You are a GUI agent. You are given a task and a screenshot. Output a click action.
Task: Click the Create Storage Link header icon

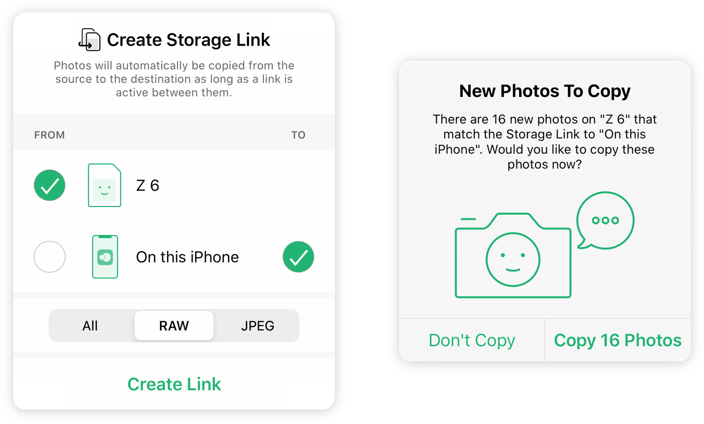[90, 39]
